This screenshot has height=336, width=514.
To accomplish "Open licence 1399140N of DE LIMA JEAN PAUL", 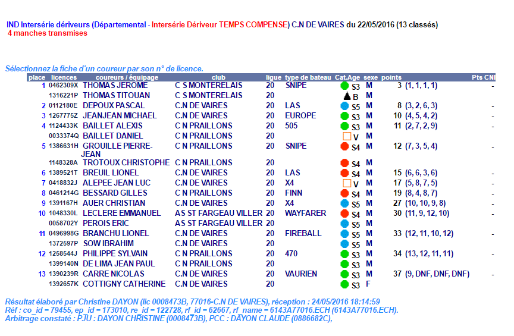I will [64, 264].
